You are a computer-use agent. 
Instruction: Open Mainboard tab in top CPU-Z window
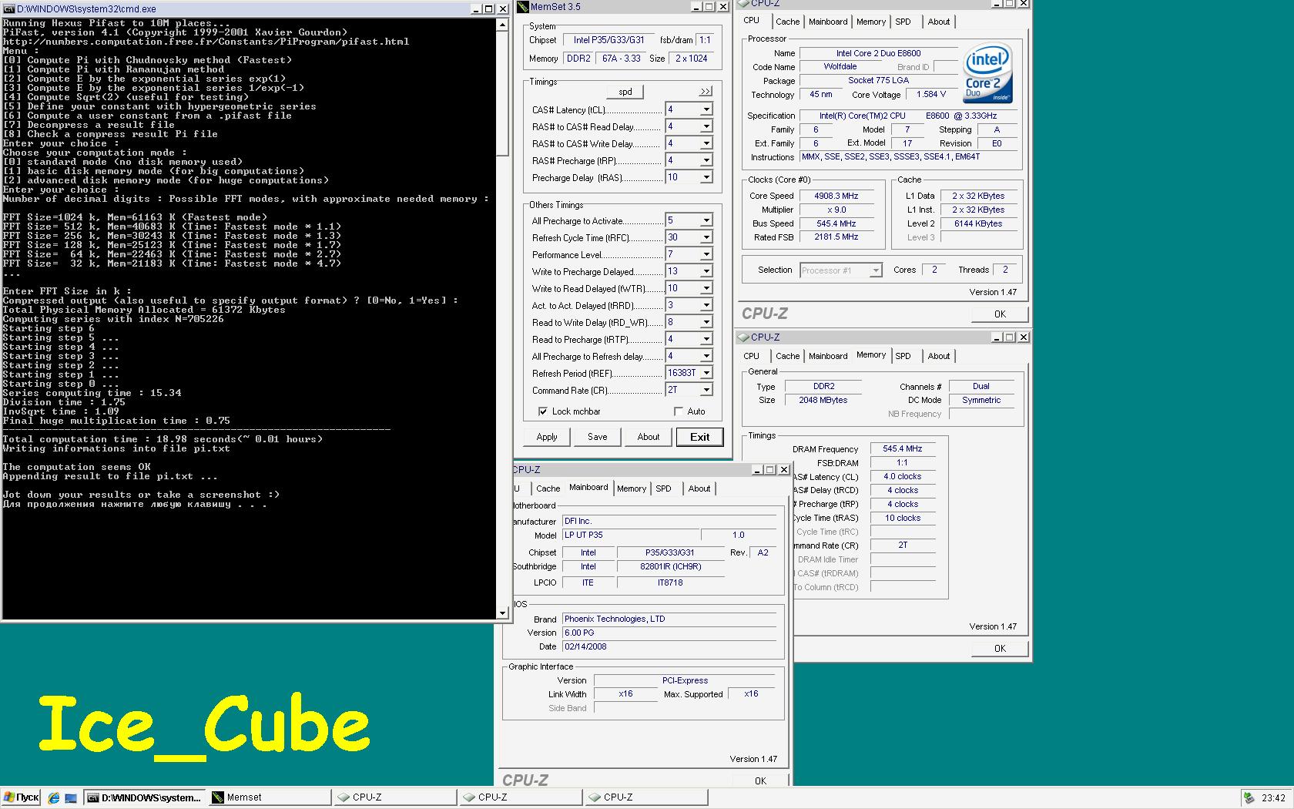(828, 22)
